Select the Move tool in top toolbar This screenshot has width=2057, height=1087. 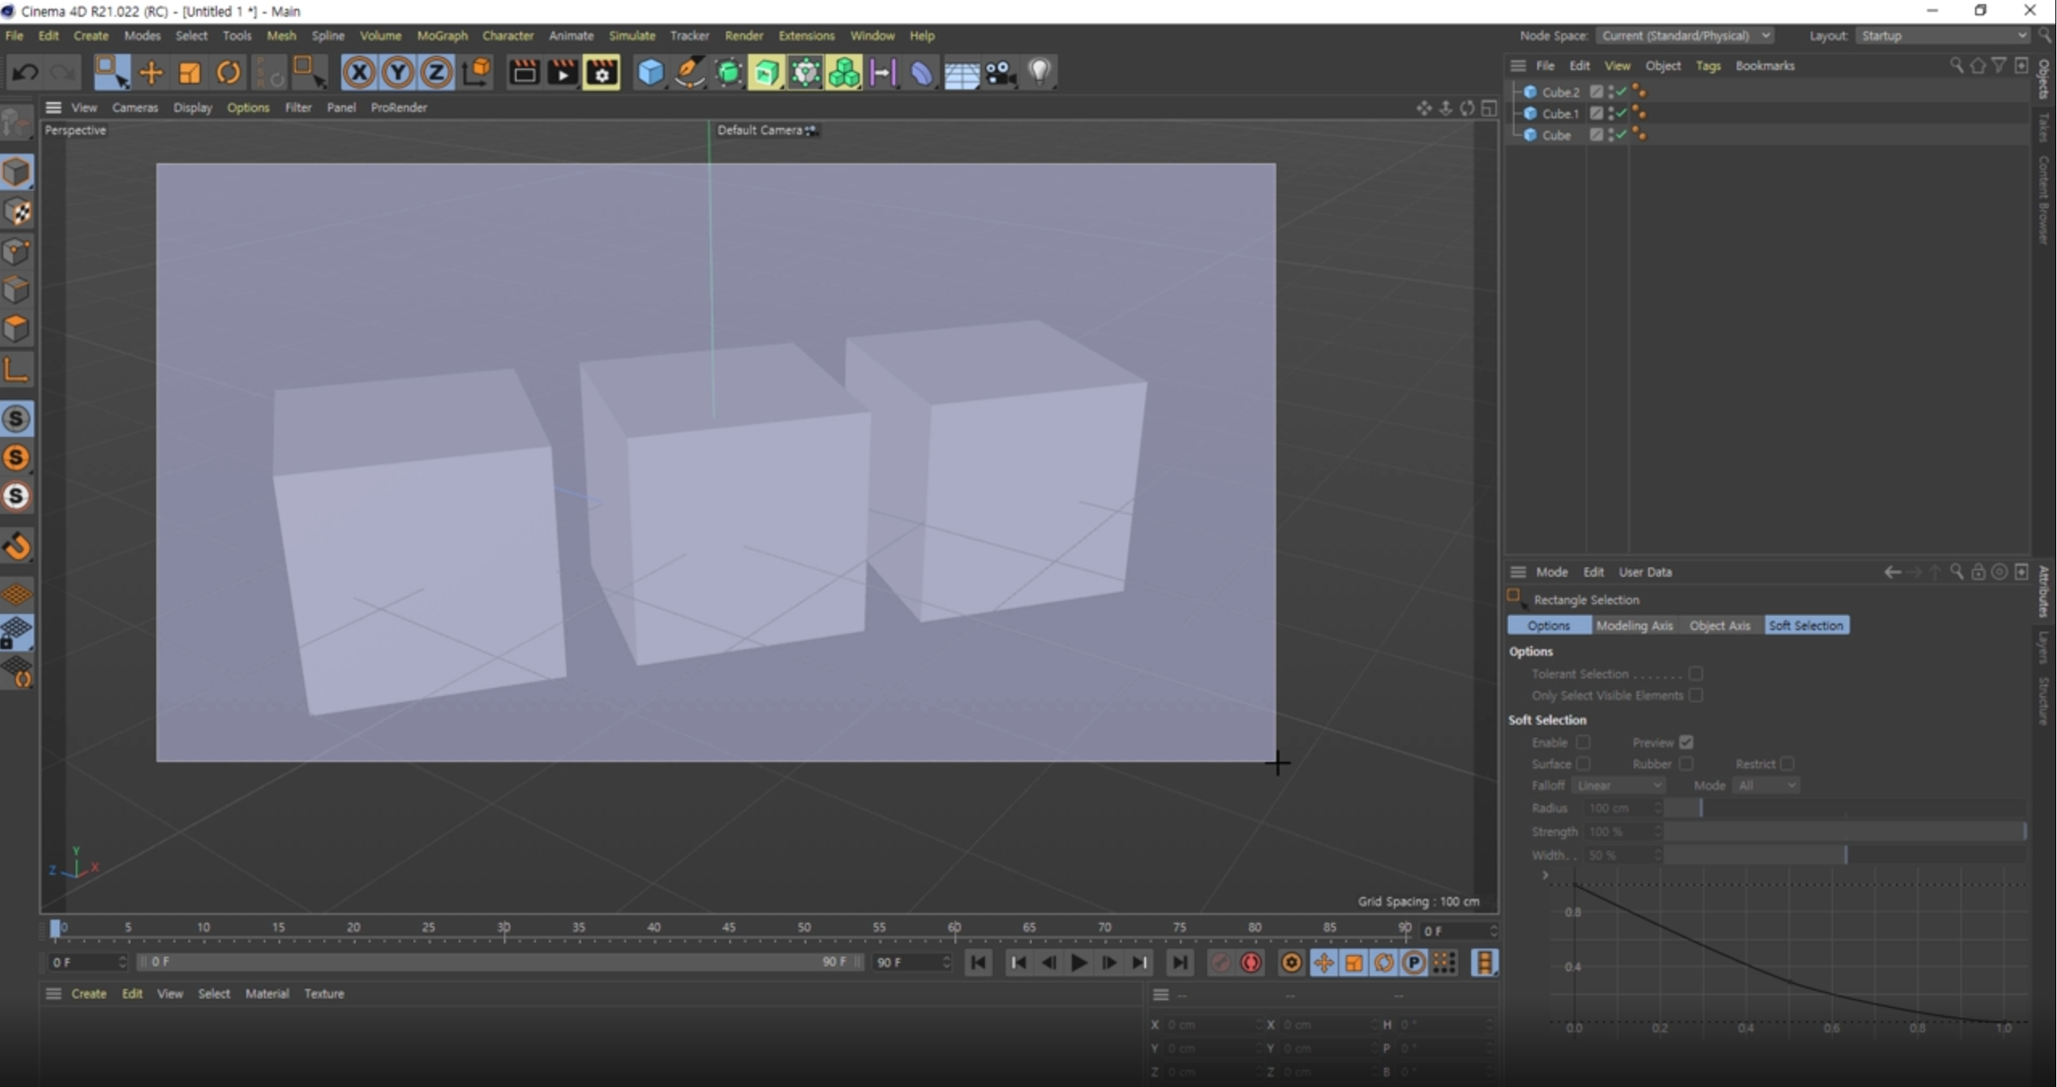pos(150,73)
